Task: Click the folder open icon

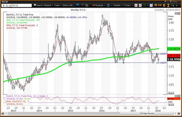Action: [87, 5]
